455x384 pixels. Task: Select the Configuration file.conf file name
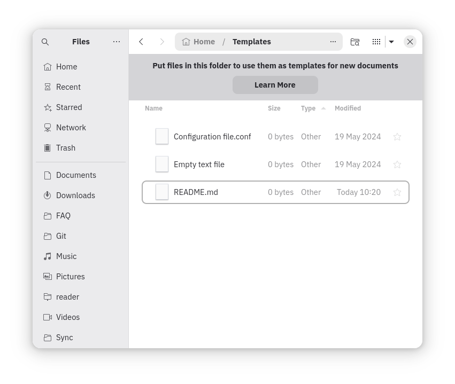tap(212, 137)
